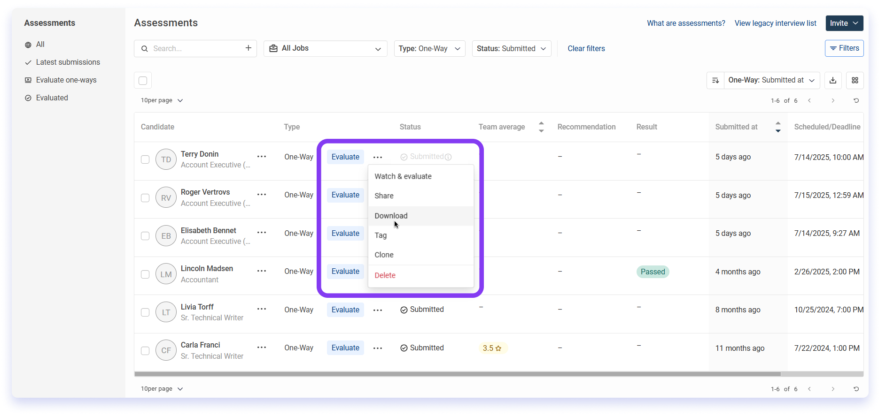Choose Watch & evaluate from menu

click(420, 176)
